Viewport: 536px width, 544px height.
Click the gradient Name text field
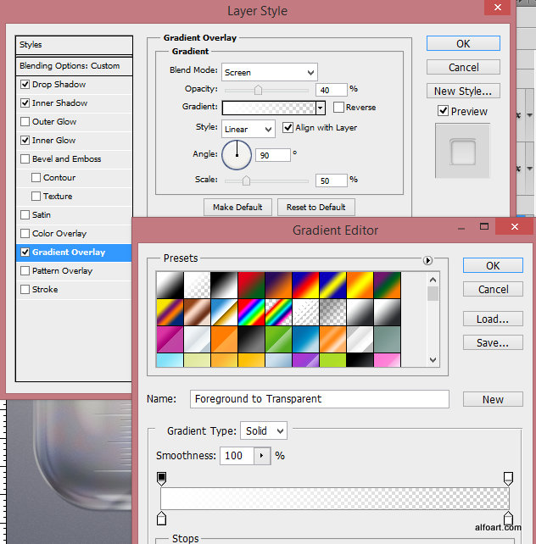pos(319,399)
